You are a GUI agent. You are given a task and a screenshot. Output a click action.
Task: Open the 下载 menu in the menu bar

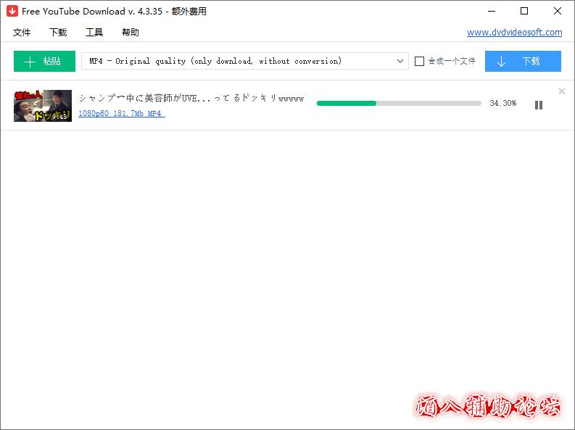[58, 33]
